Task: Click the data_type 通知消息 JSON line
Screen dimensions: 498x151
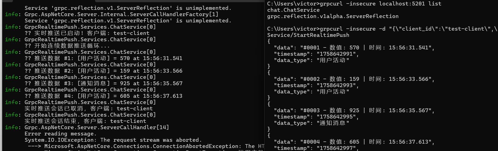Action: pyautogui.click(x=311, y=123)
